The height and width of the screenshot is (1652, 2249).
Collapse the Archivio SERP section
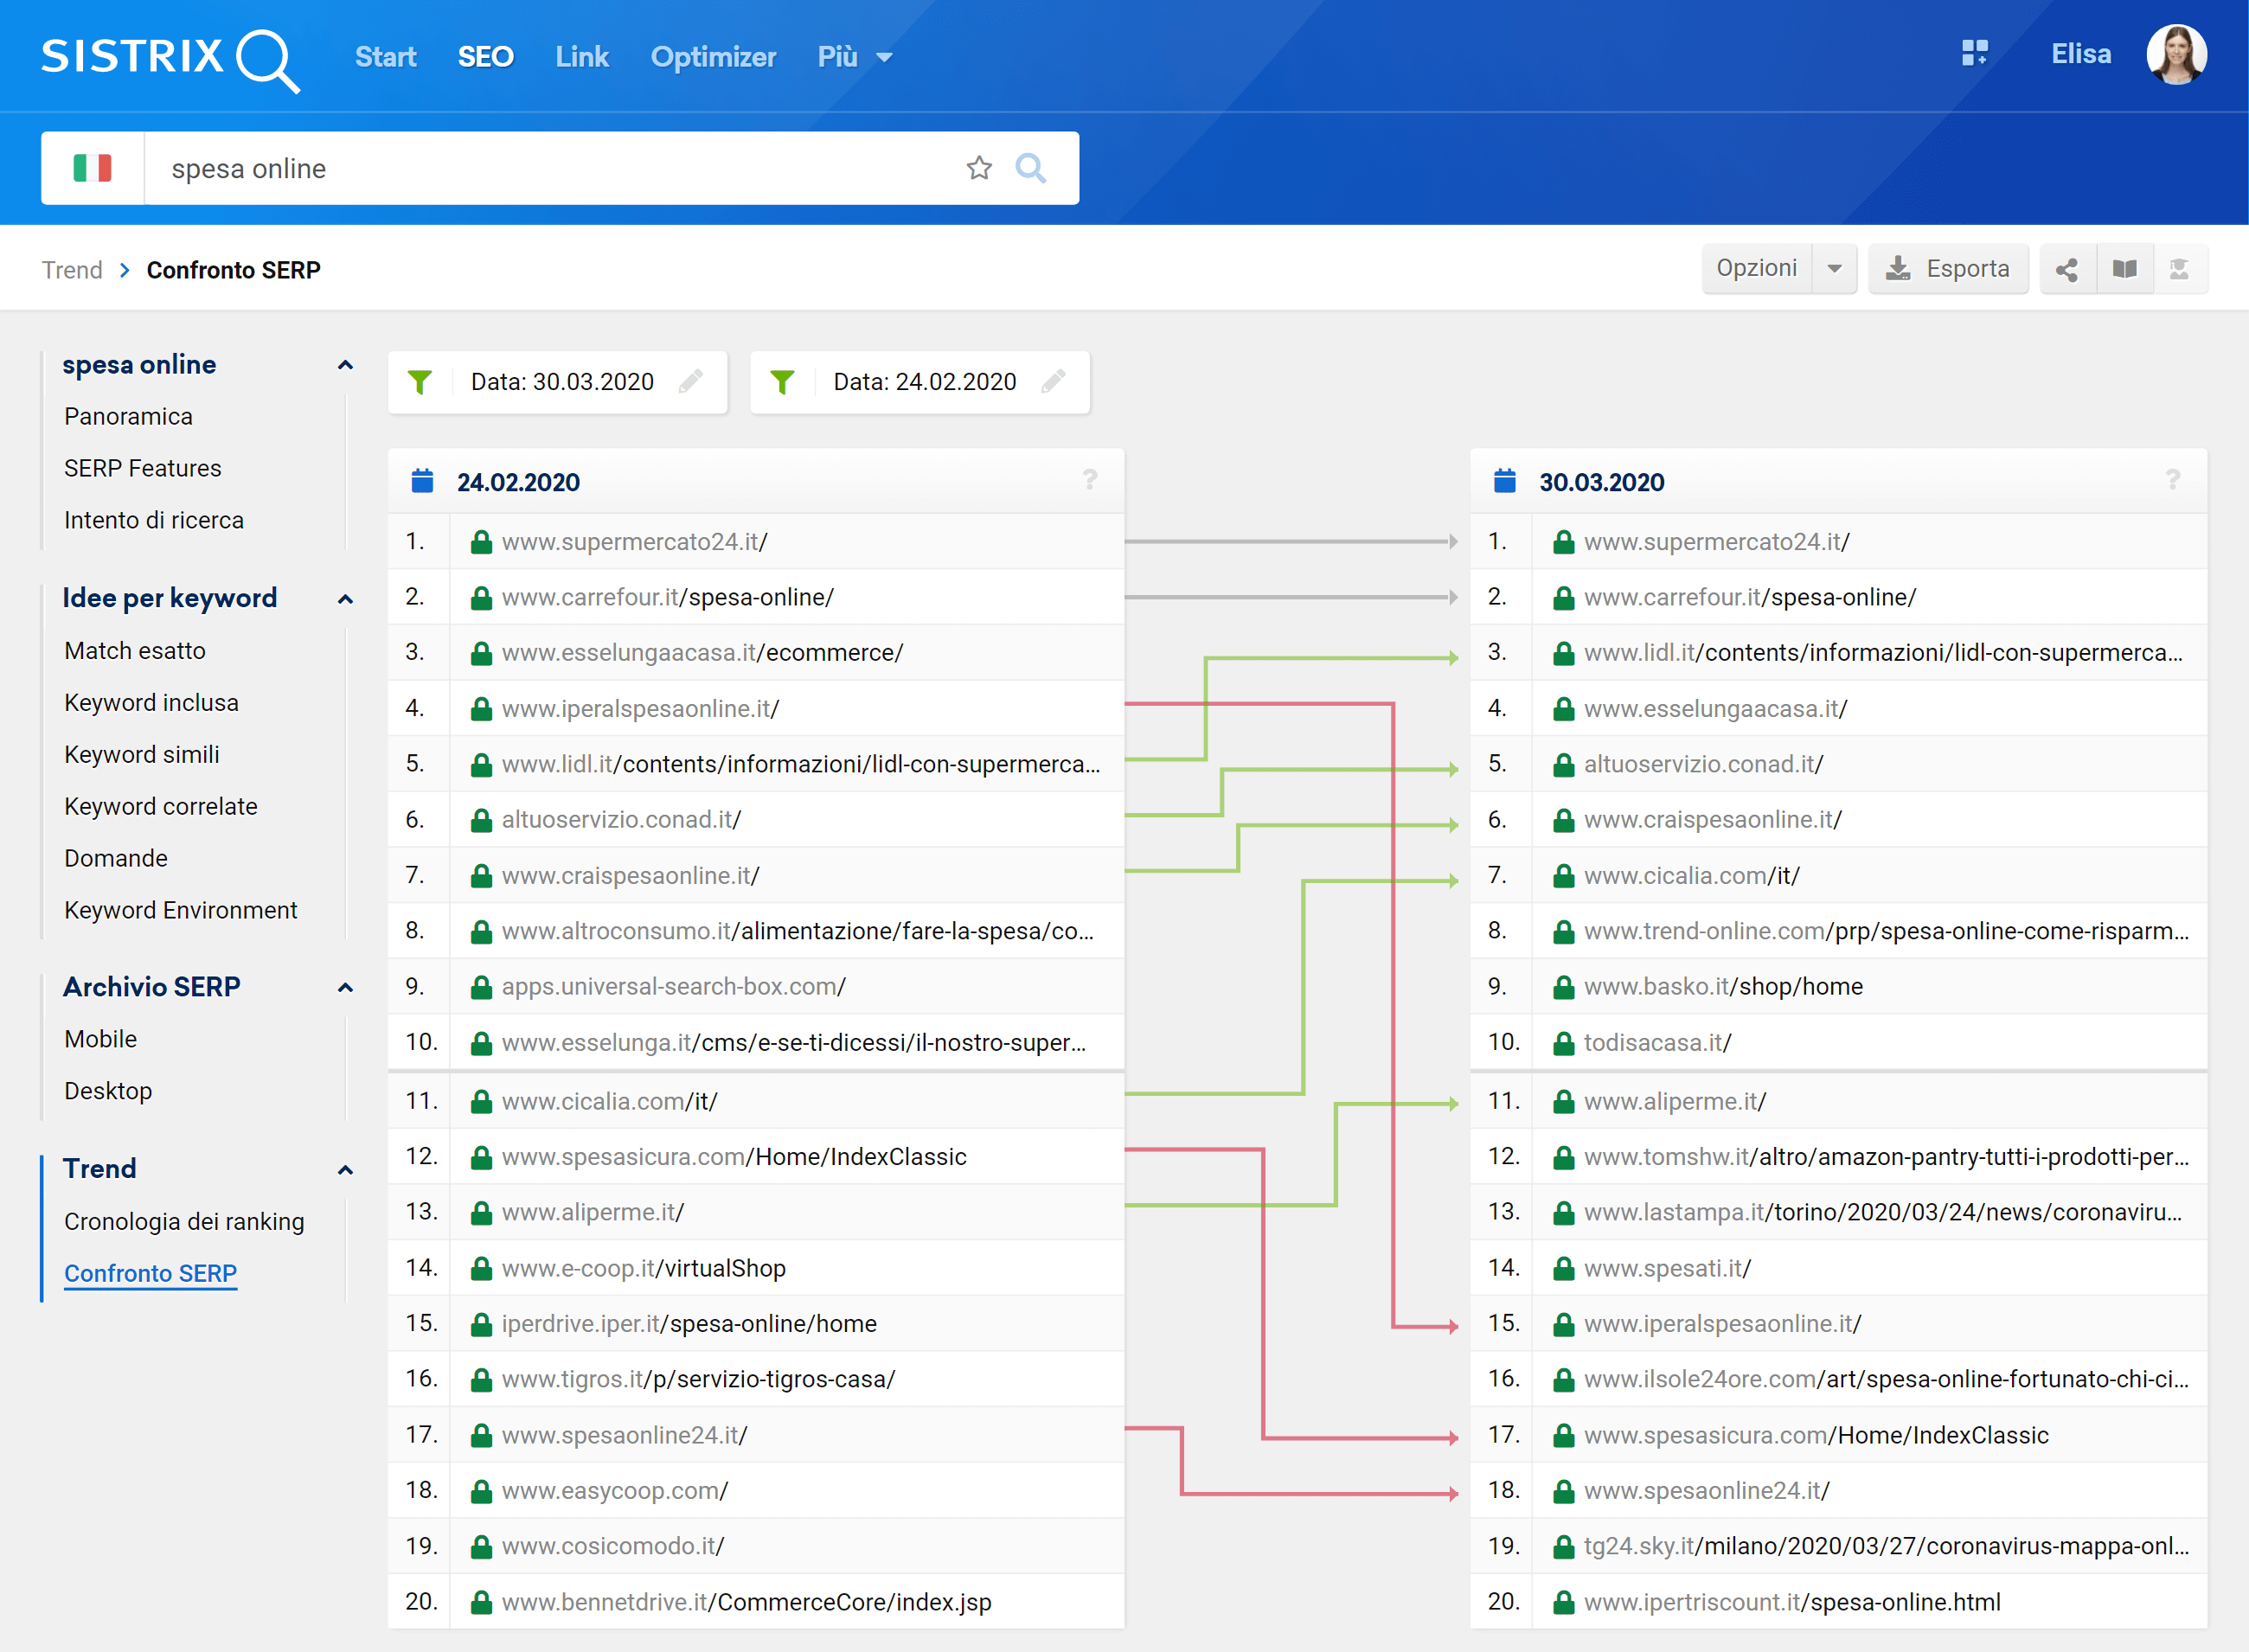(345, 988)
